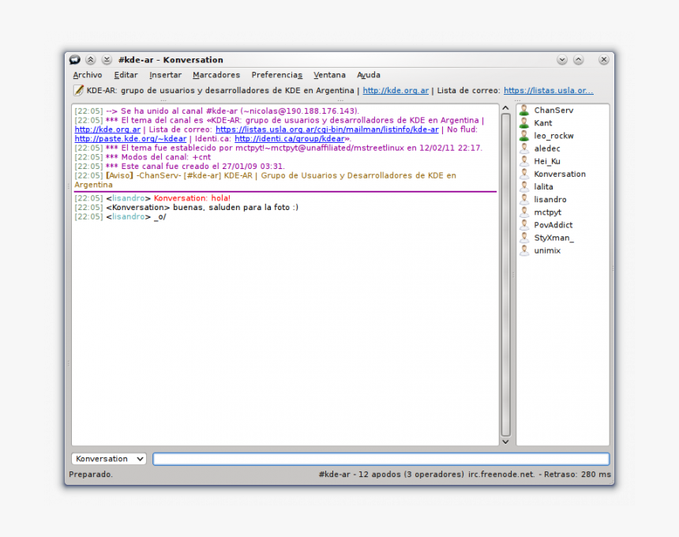Click "Retraso: 280 ms" lag indicator
679x537 pixels.
577,474
